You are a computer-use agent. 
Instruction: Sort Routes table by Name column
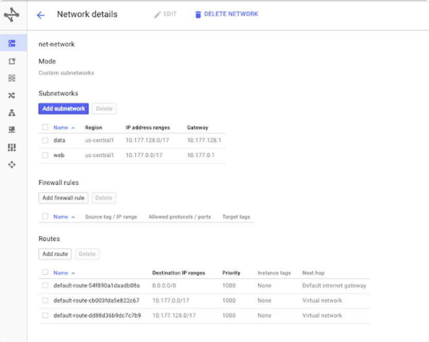tap(64, 273)
